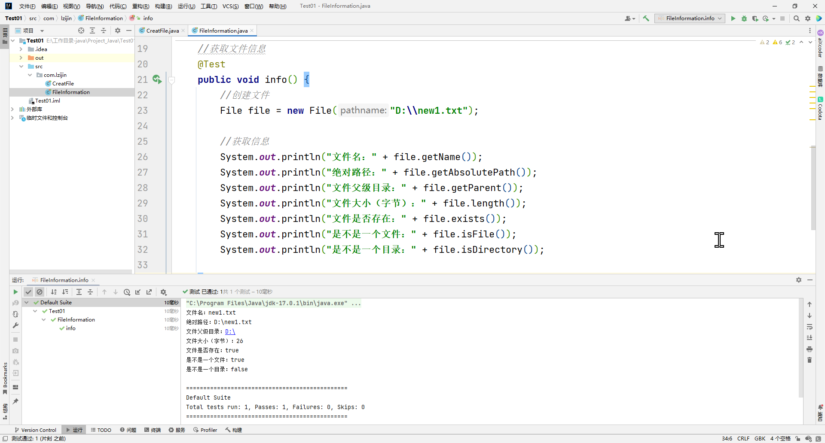Expand all in the Project panel toolbar

coord(92,30)
